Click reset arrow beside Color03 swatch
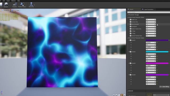 click(169, 63)
